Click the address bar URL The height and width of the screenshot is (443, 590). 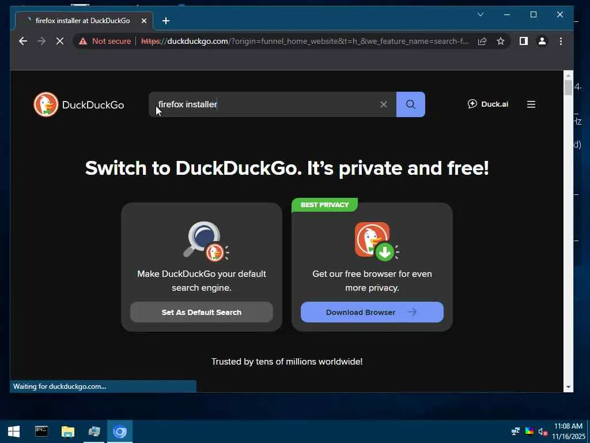305,41
